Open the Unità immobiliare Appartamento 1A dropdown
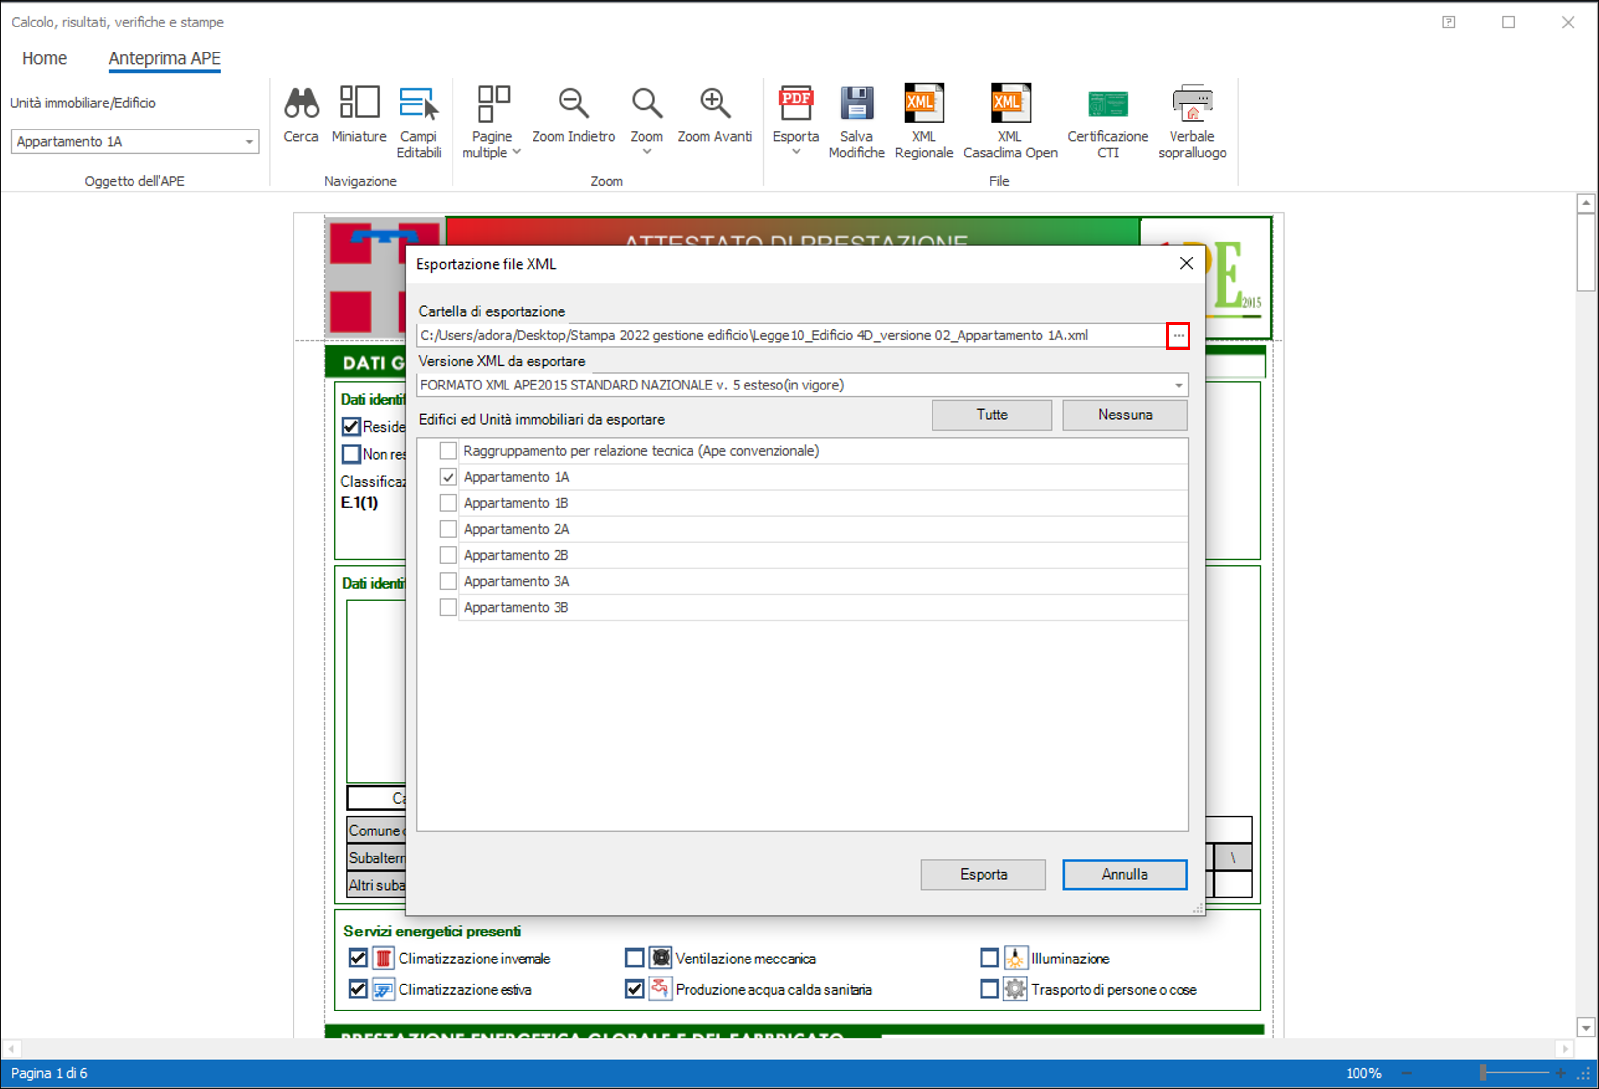Viewport: 1599px width, 1089px height. [249, 142]
